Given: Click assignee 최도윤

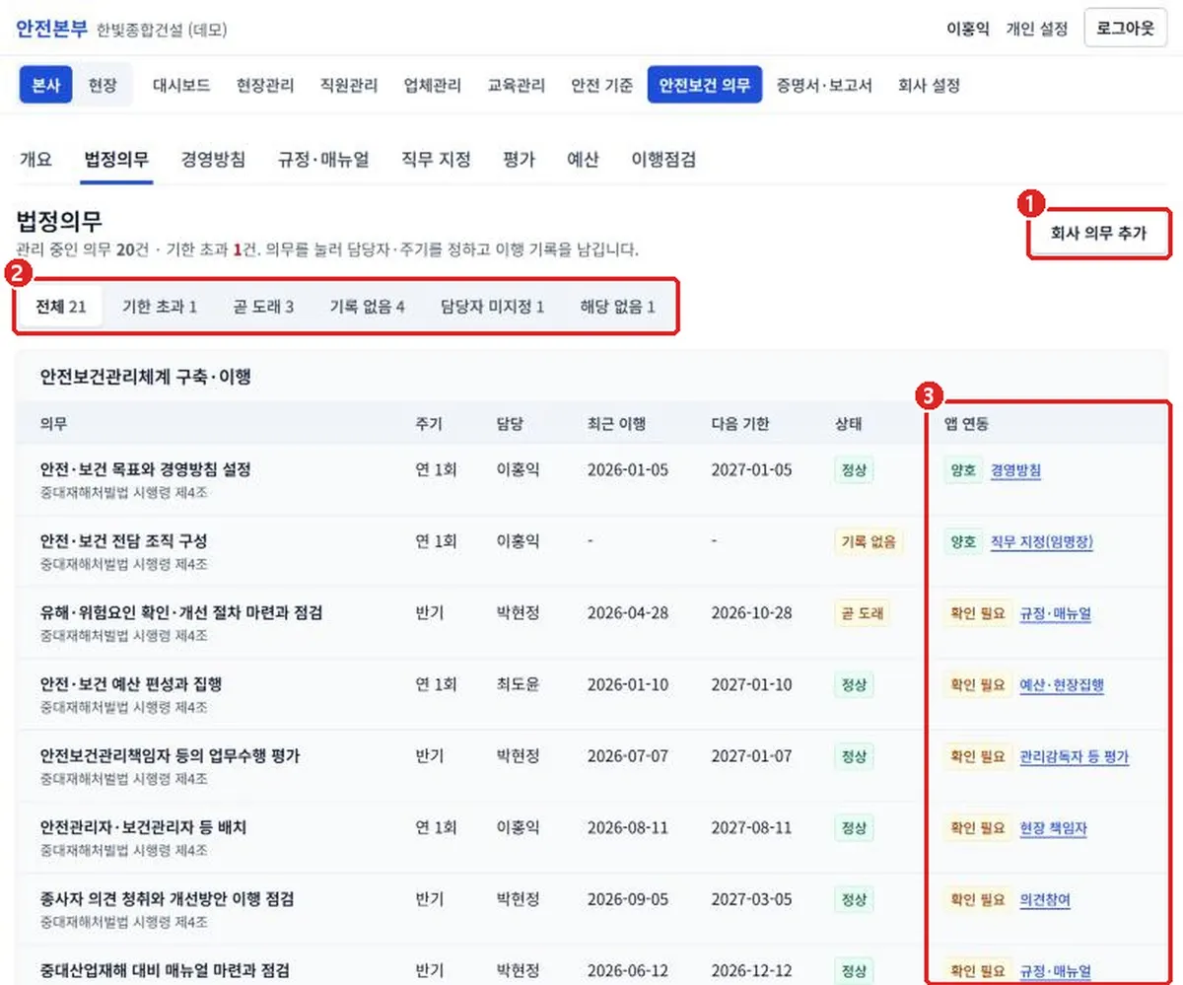Looking at the screenshot, I should 519,684.
